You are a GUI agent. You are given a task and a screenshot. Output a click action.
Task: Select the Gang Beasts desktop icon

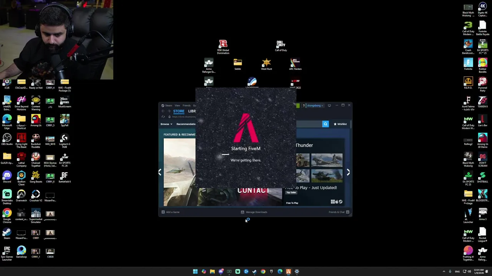36,177
